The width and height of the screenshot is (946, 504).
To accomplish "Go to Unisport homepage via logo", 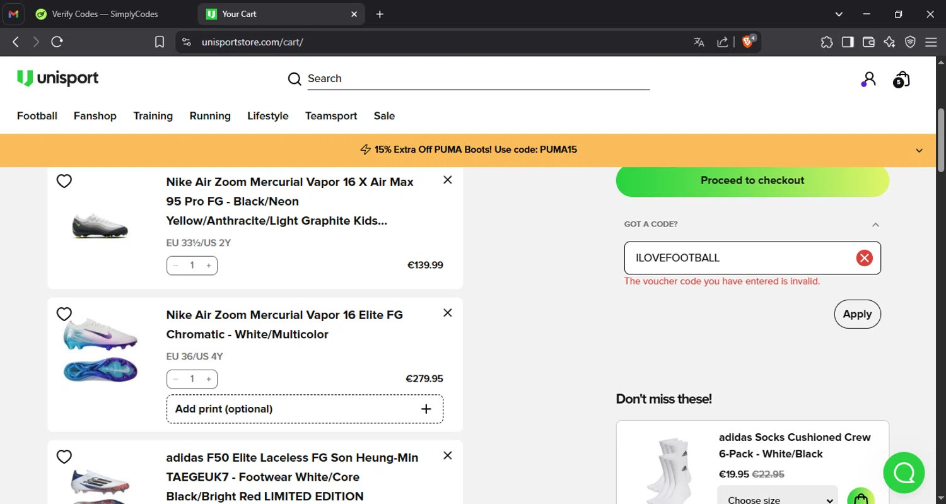I will (57, 78).
